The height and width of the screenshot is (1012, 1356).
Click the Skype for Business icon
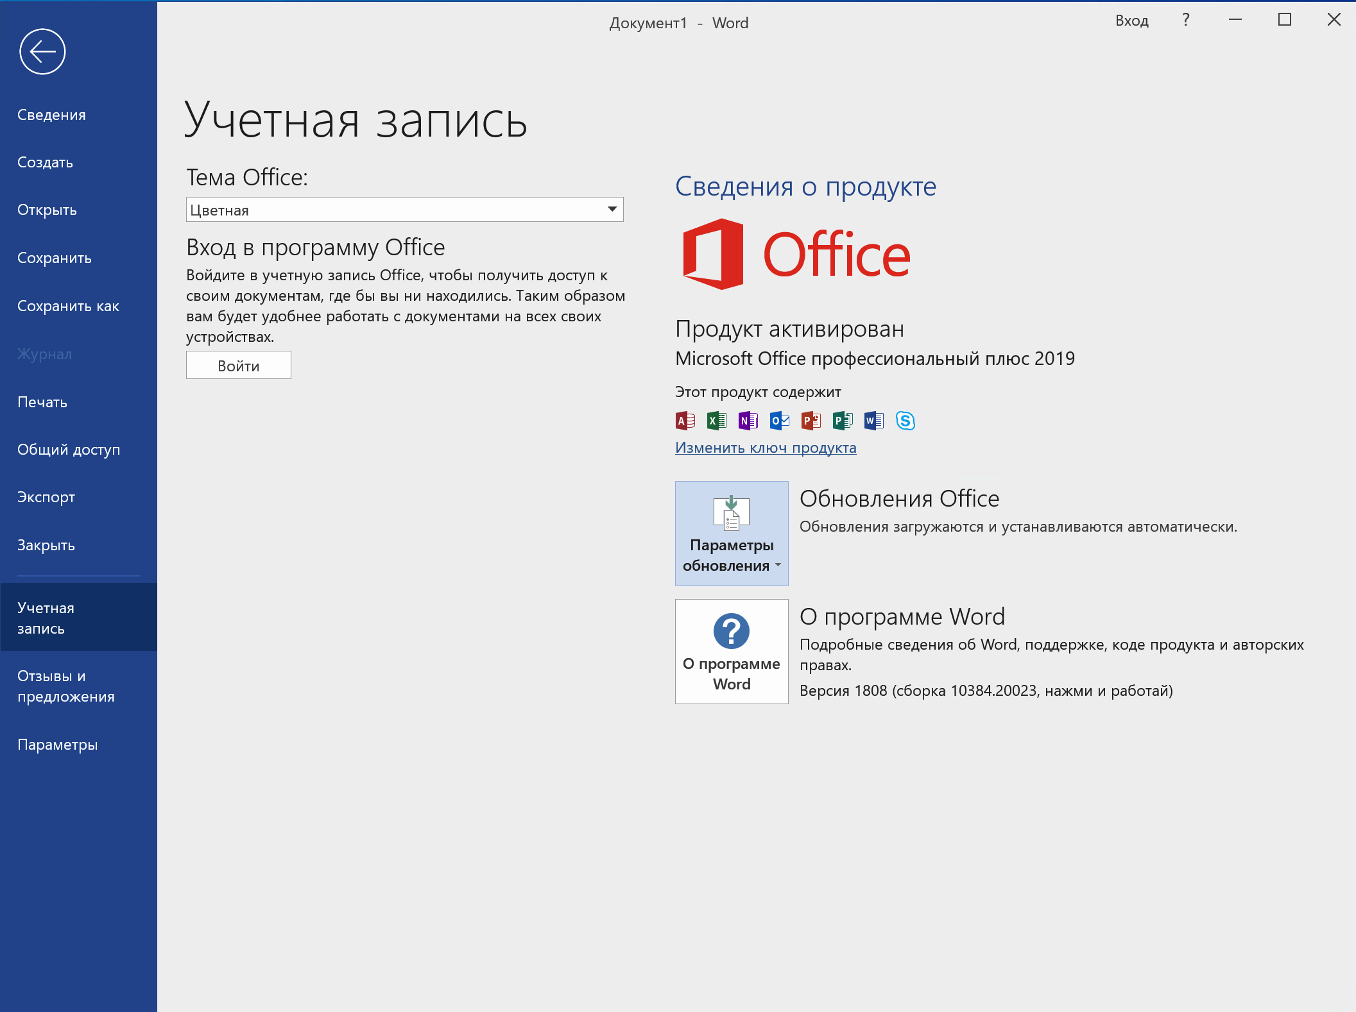pos(905,421)
